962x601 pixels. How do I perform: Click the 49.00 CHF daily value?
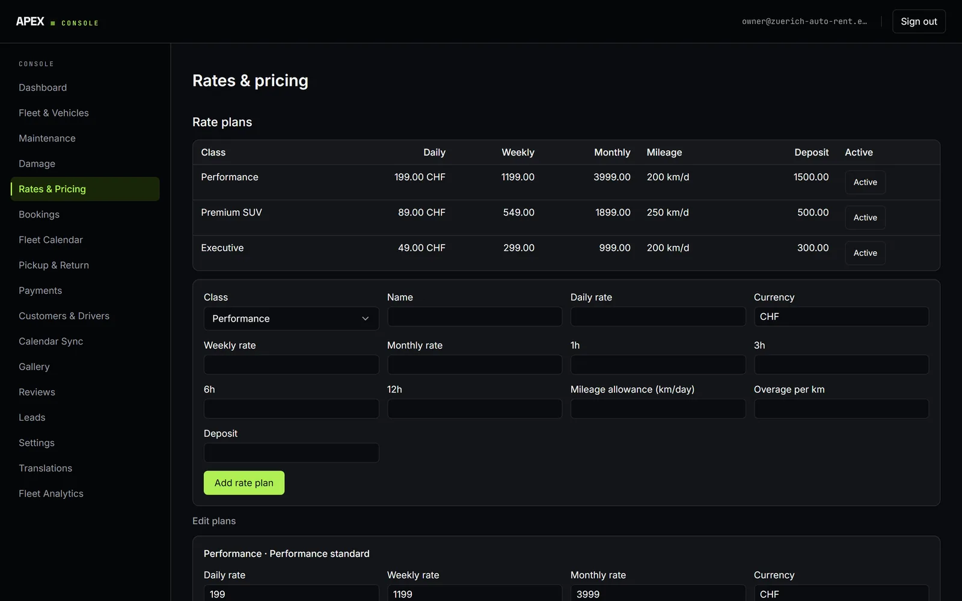coord(421,248)
